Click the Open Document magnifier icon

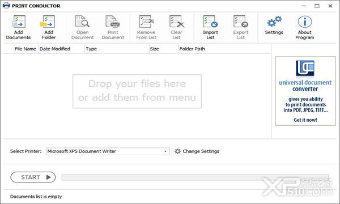tap(82, 22)
